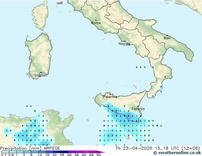Click the Naples city label
This screenshot has height=156, width=202.
[x=125, y=44]
